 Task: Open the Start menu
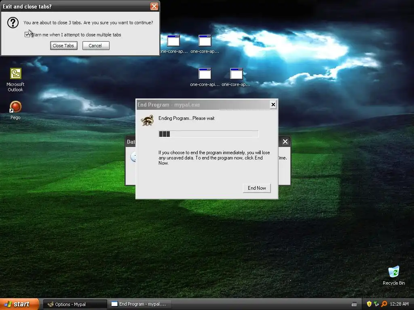(x=19, y=304)
